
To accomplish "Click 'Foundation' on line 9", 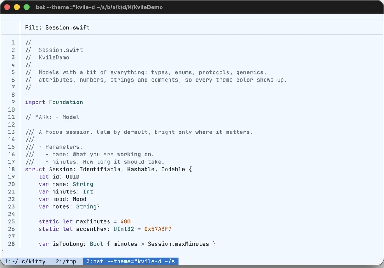I will [x=66, y=102].
